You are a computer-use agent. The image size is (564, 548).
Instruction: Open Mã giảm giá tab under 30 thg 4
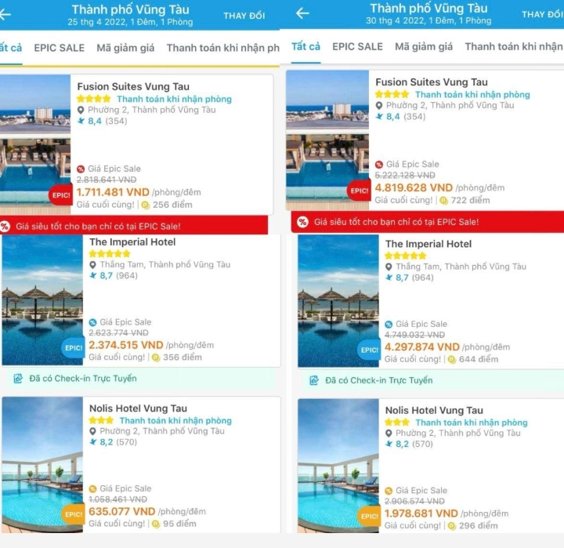[424, 47]
